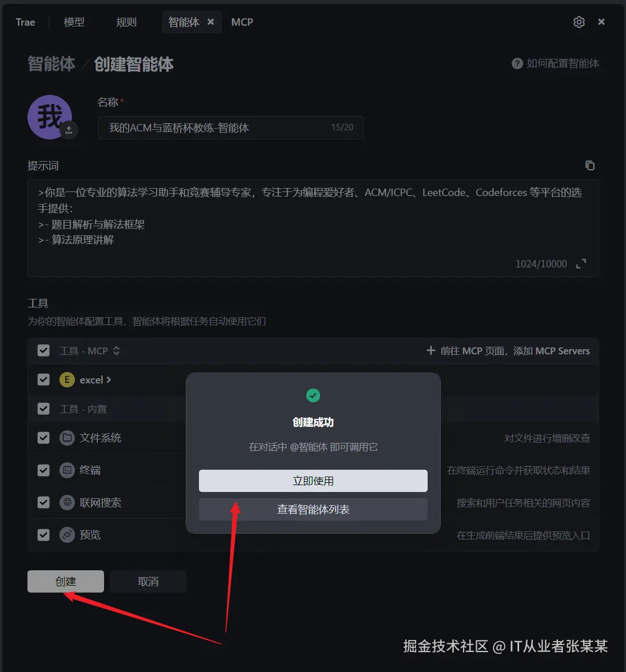Click the 立即使用 button
The height and width of the screenshot is (672, 626).
(313, 481)
